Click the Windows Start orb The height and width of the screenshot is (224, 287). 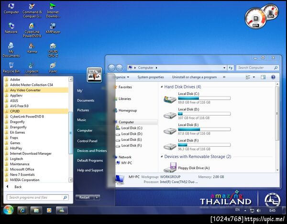tap(8, 210)
